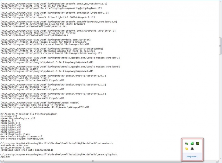Click the 'NVIDIA 3D Vision Streaming plugin' description line
222x163 pixels.
48,51
